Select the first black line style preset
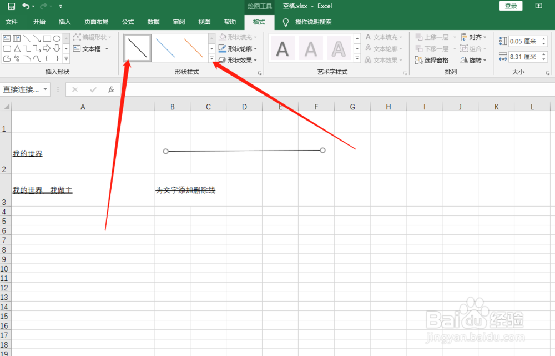The image size is (555, 356). coord(137,48)
